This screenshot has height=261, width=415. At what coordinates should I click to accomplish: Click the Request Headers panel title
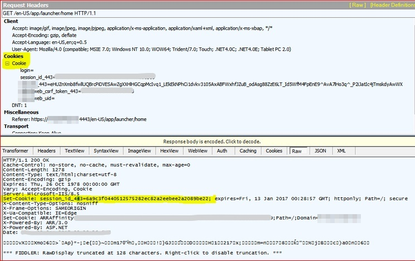[x=26, y=5]
